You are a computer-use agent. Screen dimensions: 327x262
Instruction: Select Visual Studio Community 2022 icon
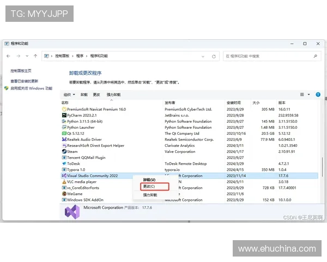64,176
